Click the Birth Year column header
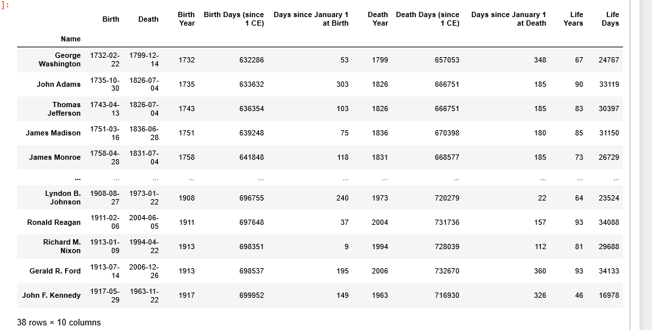This screenshot has height=330, width=652. 186,18
